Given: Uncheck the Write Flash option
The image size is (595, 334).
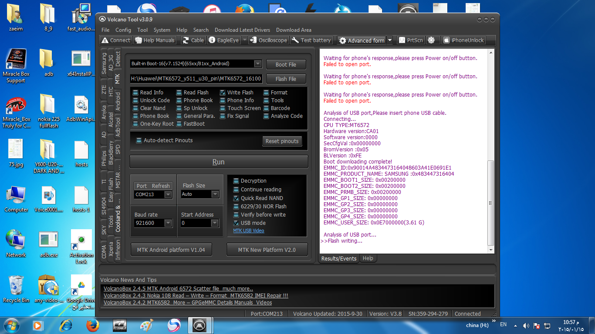Looking at the screenshot, I should click(x=237, y=92).
